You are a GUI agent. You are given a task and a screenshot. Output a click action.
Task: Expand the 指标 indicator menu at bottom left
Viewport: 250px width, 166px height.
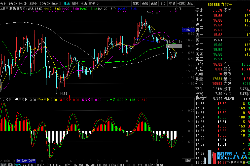click(3, 164)
